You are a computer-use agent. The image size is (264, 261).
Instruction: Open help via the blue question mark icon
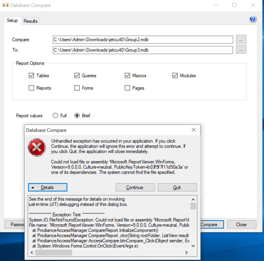[x=252, y=19]
